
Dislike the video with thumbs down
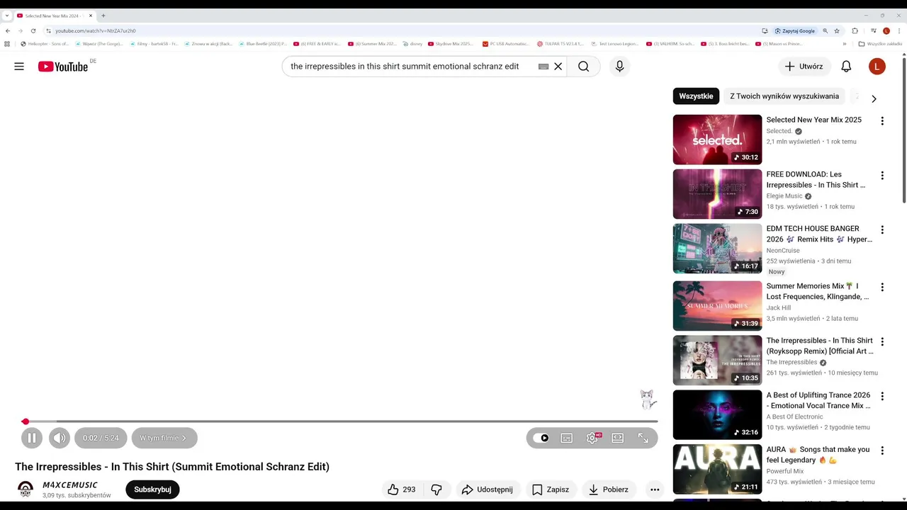point(437,489)
